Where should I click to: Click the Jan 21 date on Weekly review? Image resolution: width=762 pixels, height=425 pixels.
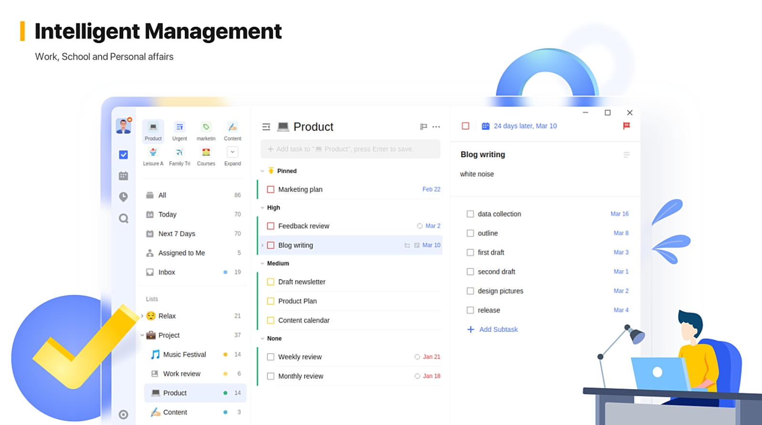432,357
